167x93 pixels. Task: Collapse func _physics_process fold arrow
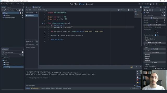coord(47,23)
